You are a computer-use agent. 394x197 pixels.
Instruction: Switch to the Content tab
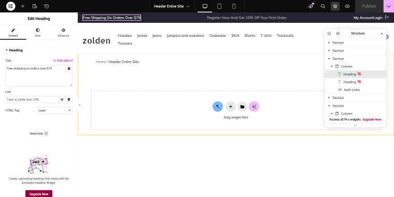13,33
